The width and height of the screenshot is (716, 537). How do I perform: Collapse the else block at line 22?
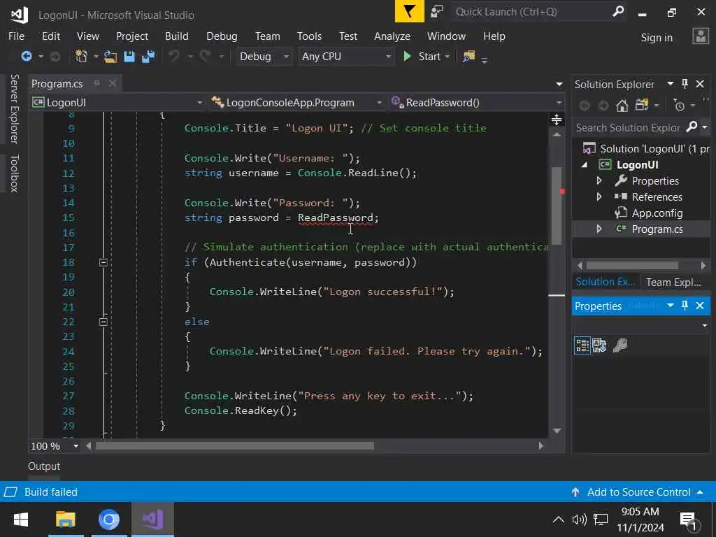tap(103, 322)
